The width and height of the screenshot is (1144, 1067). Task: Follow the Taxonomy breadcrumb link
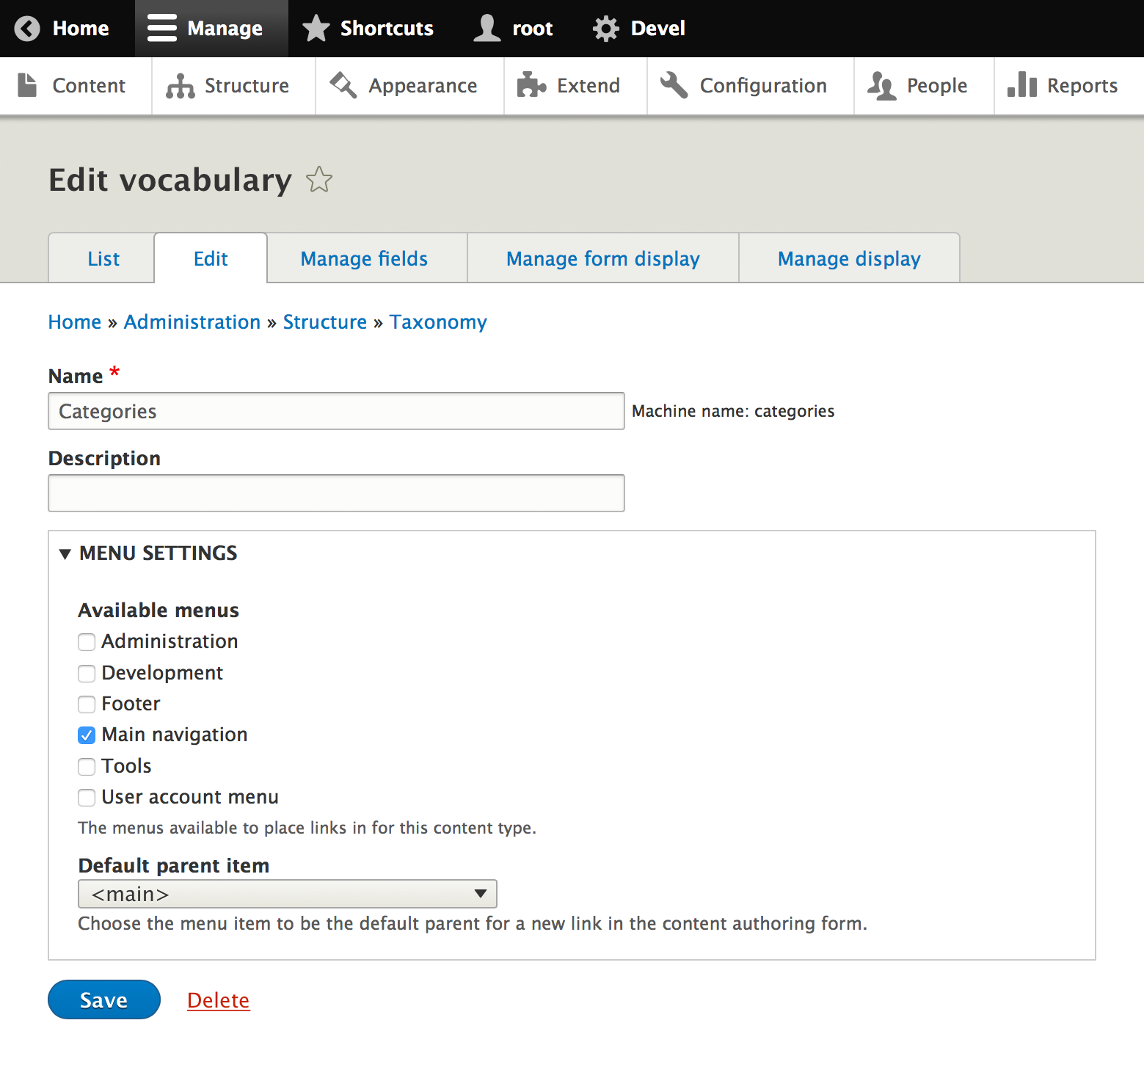438,322
